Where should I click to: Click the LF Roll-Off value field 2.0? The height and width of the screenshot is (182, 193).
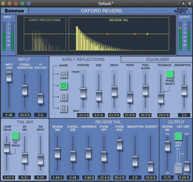[x=41, y=115]
